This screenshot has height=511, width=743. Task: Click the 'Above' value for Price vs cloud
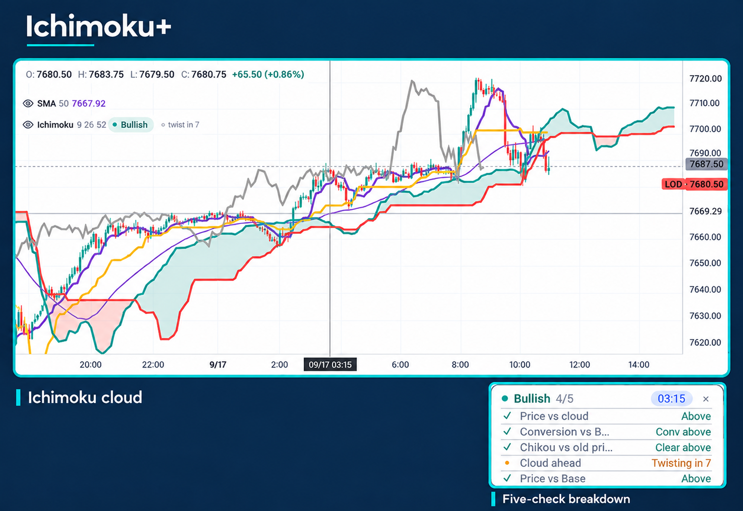point(696,416)
